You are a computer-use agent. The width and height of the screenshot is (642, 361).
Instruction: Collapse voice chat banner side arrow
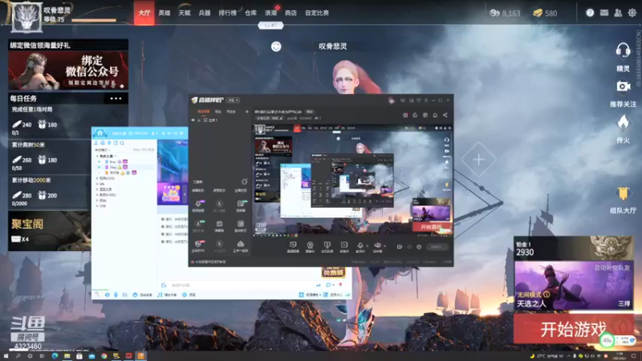tap(185, 194)
